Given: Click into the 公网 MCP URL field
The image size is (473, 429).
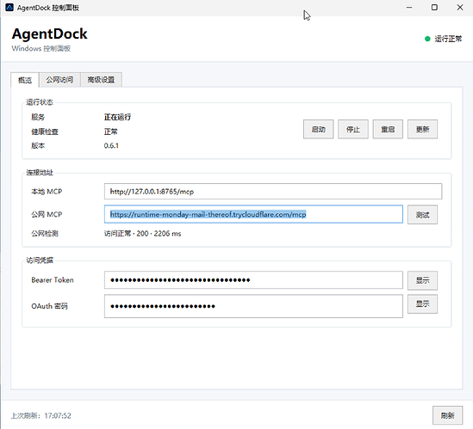Looking at the screenshot, I should pos(253,214).
